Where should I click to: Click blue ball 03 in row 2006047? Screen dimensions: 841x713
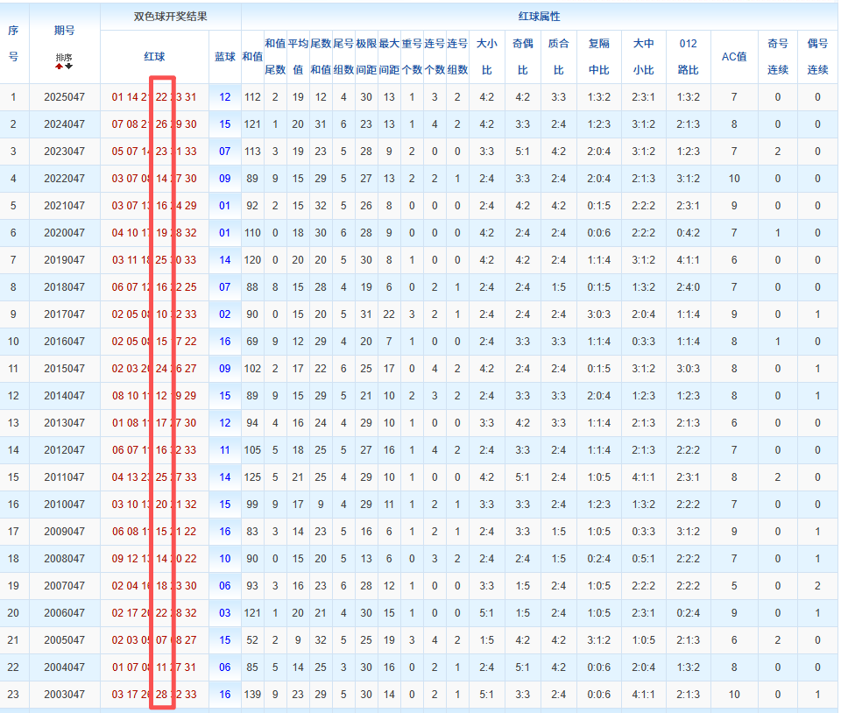225,613
